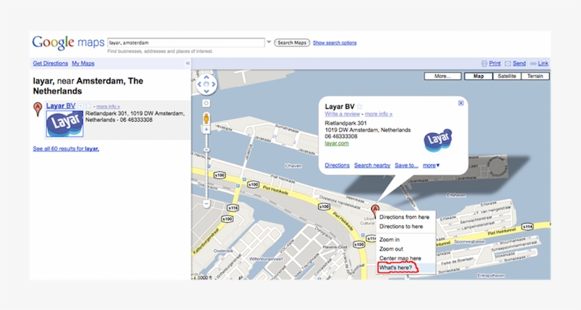
Task: Open Write a review link
Action: tap(342, 114)
